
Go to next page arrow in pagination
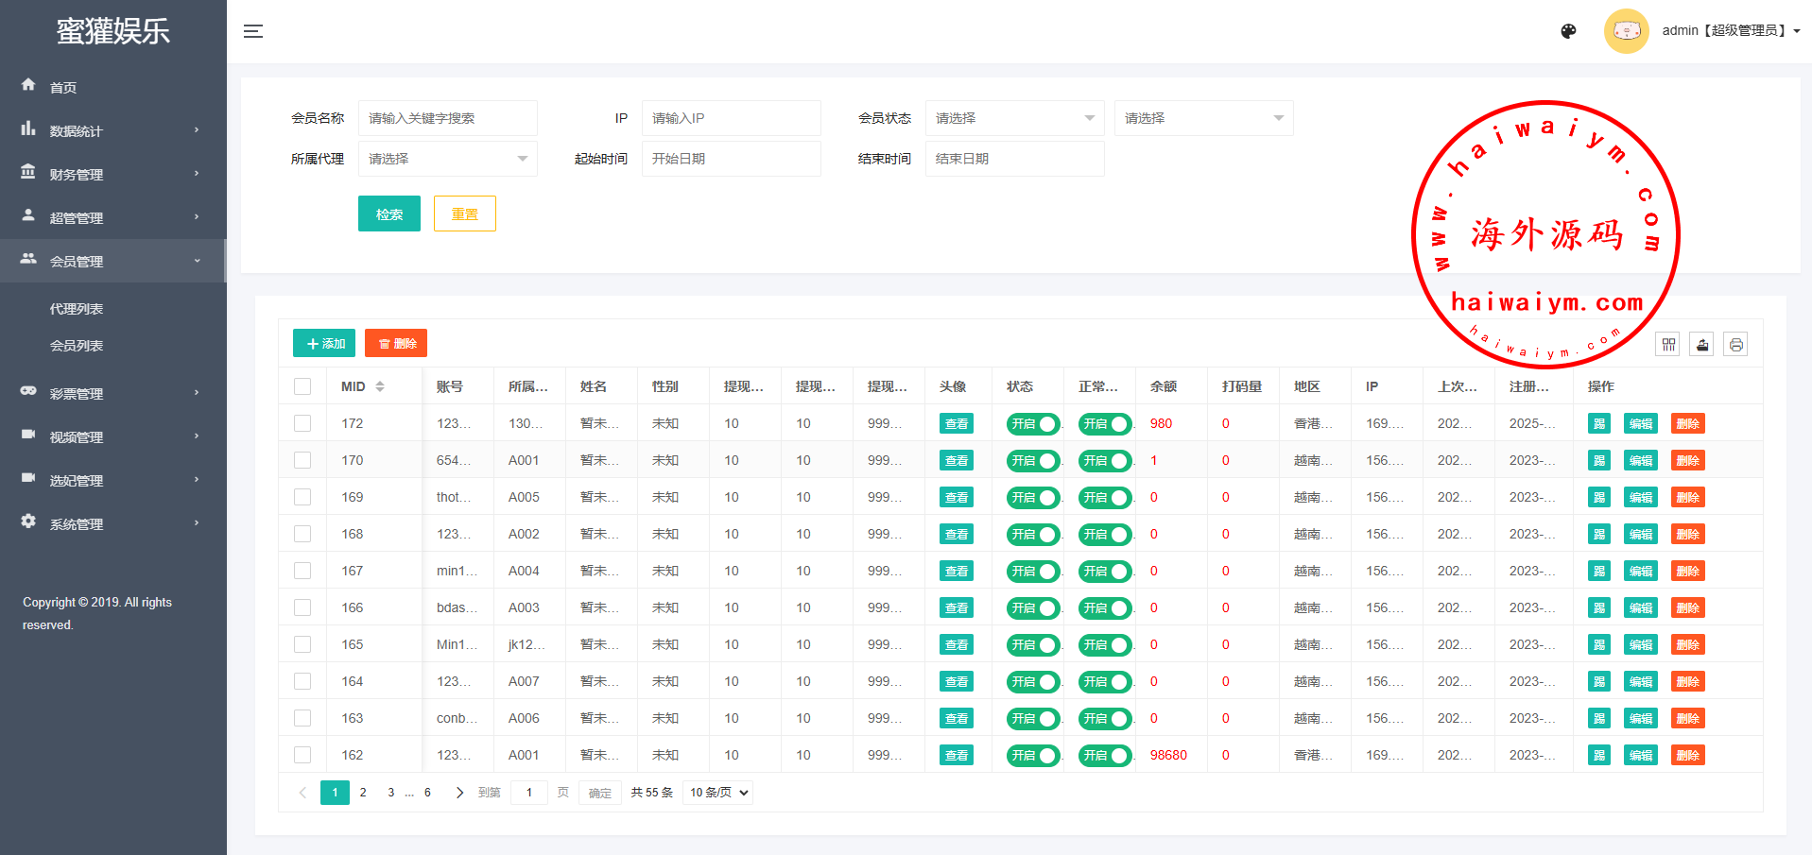click(459, 793)
